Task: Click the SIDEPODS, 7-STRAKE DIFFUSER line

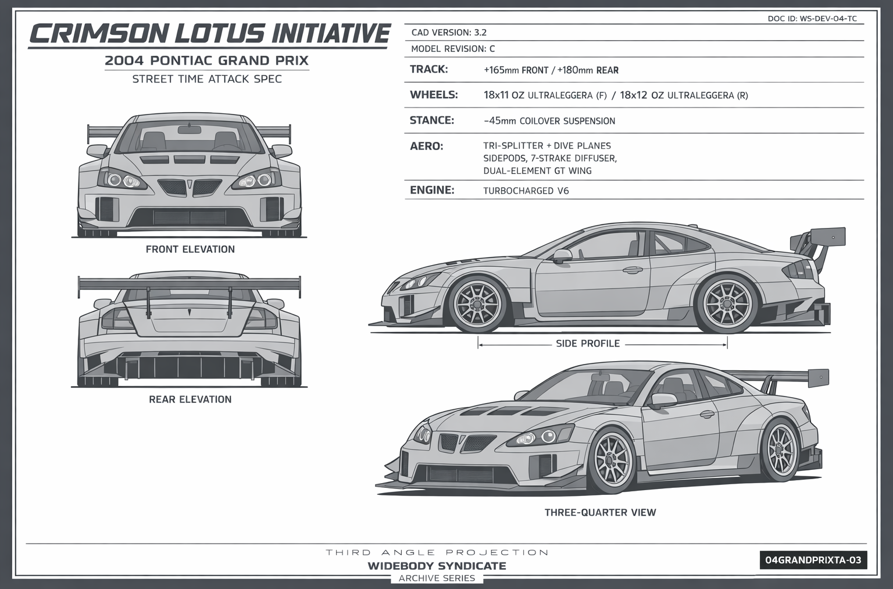Action: click(550, 158)
